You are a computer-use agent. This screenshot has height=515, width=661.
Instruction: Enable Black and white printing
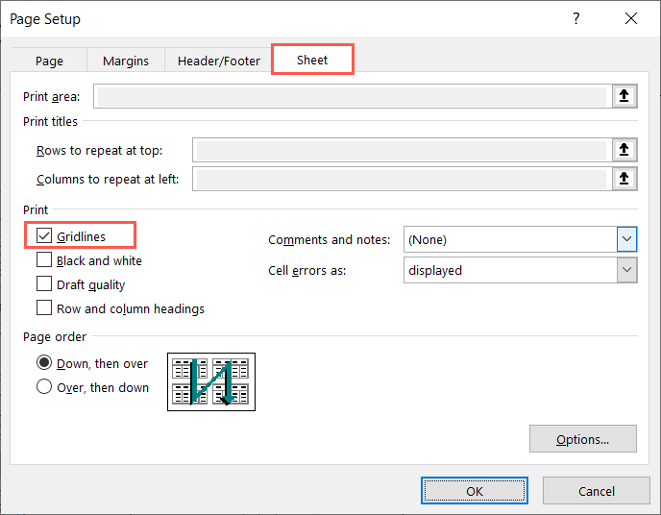44,260
